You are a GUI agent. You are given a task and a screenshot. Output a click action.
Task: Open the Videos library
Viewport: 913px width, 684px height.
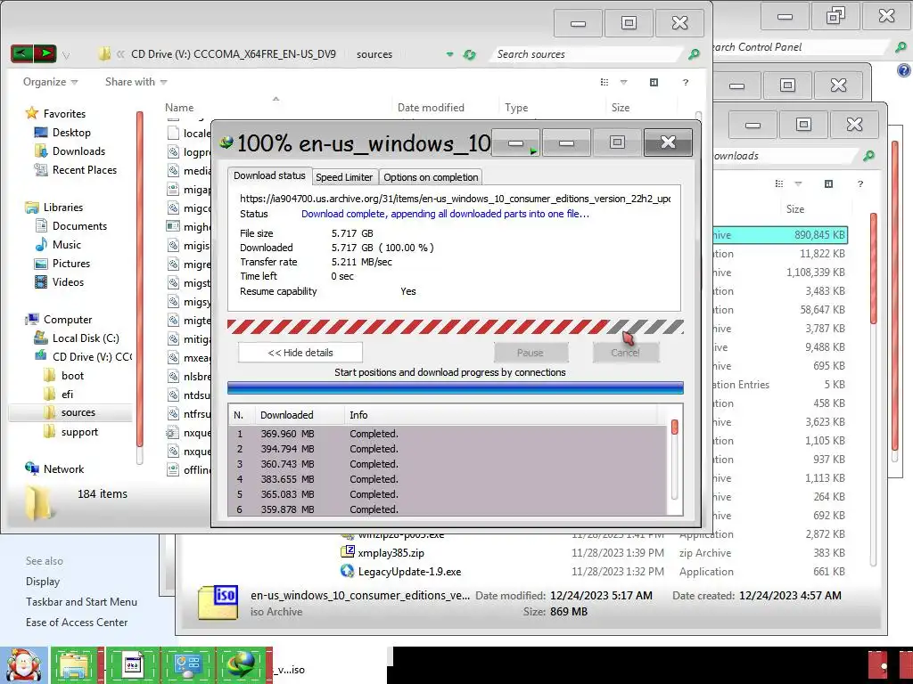coord(68,281)
